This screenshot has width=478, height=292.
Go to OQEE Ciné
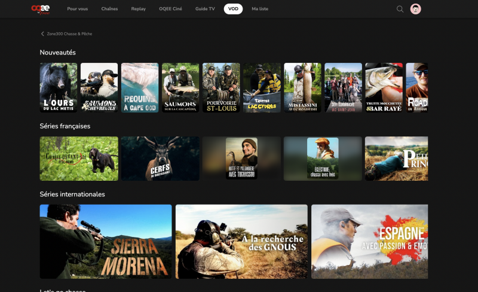[x=170, y=9]
